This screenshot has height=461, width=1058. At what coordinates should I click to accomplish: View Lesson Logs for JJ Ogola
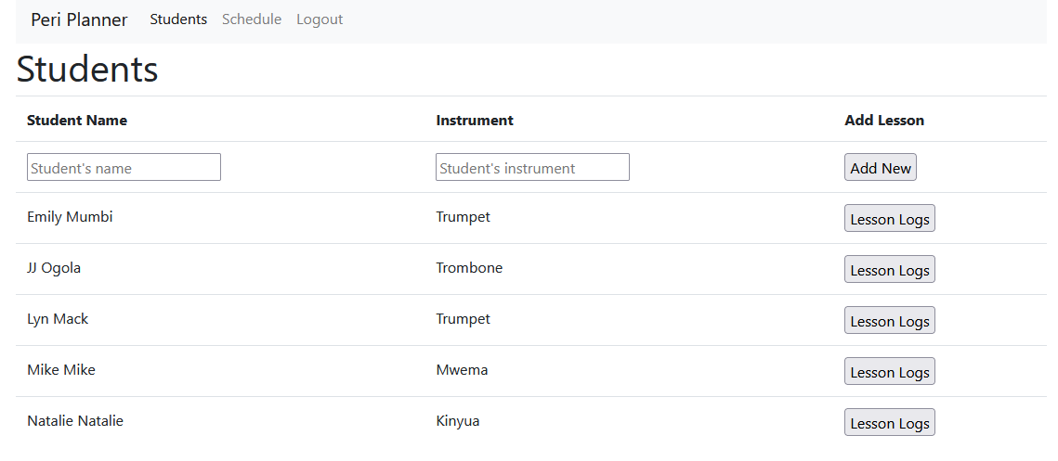click(x=889, y=270)
